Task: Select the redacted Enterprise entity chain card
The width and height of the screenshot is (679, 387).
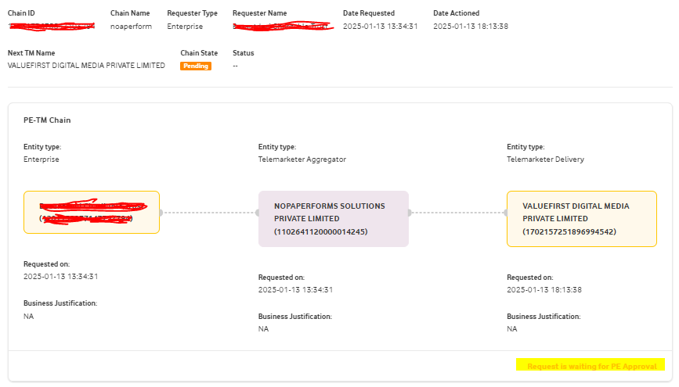Action: 92,213
